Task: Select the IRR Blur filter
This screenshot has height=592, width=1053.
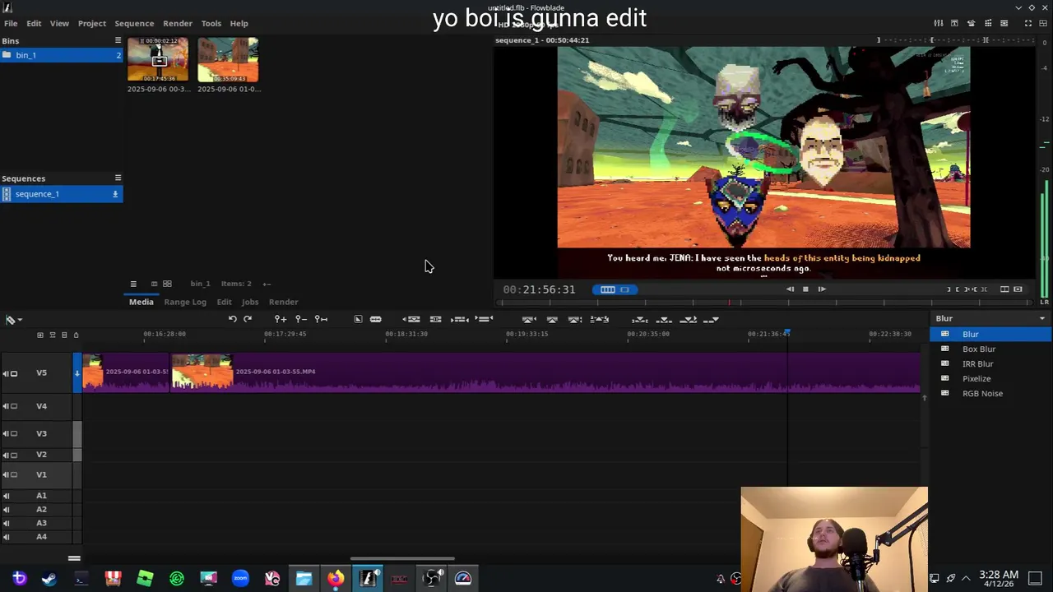Action: coord(990,363)
